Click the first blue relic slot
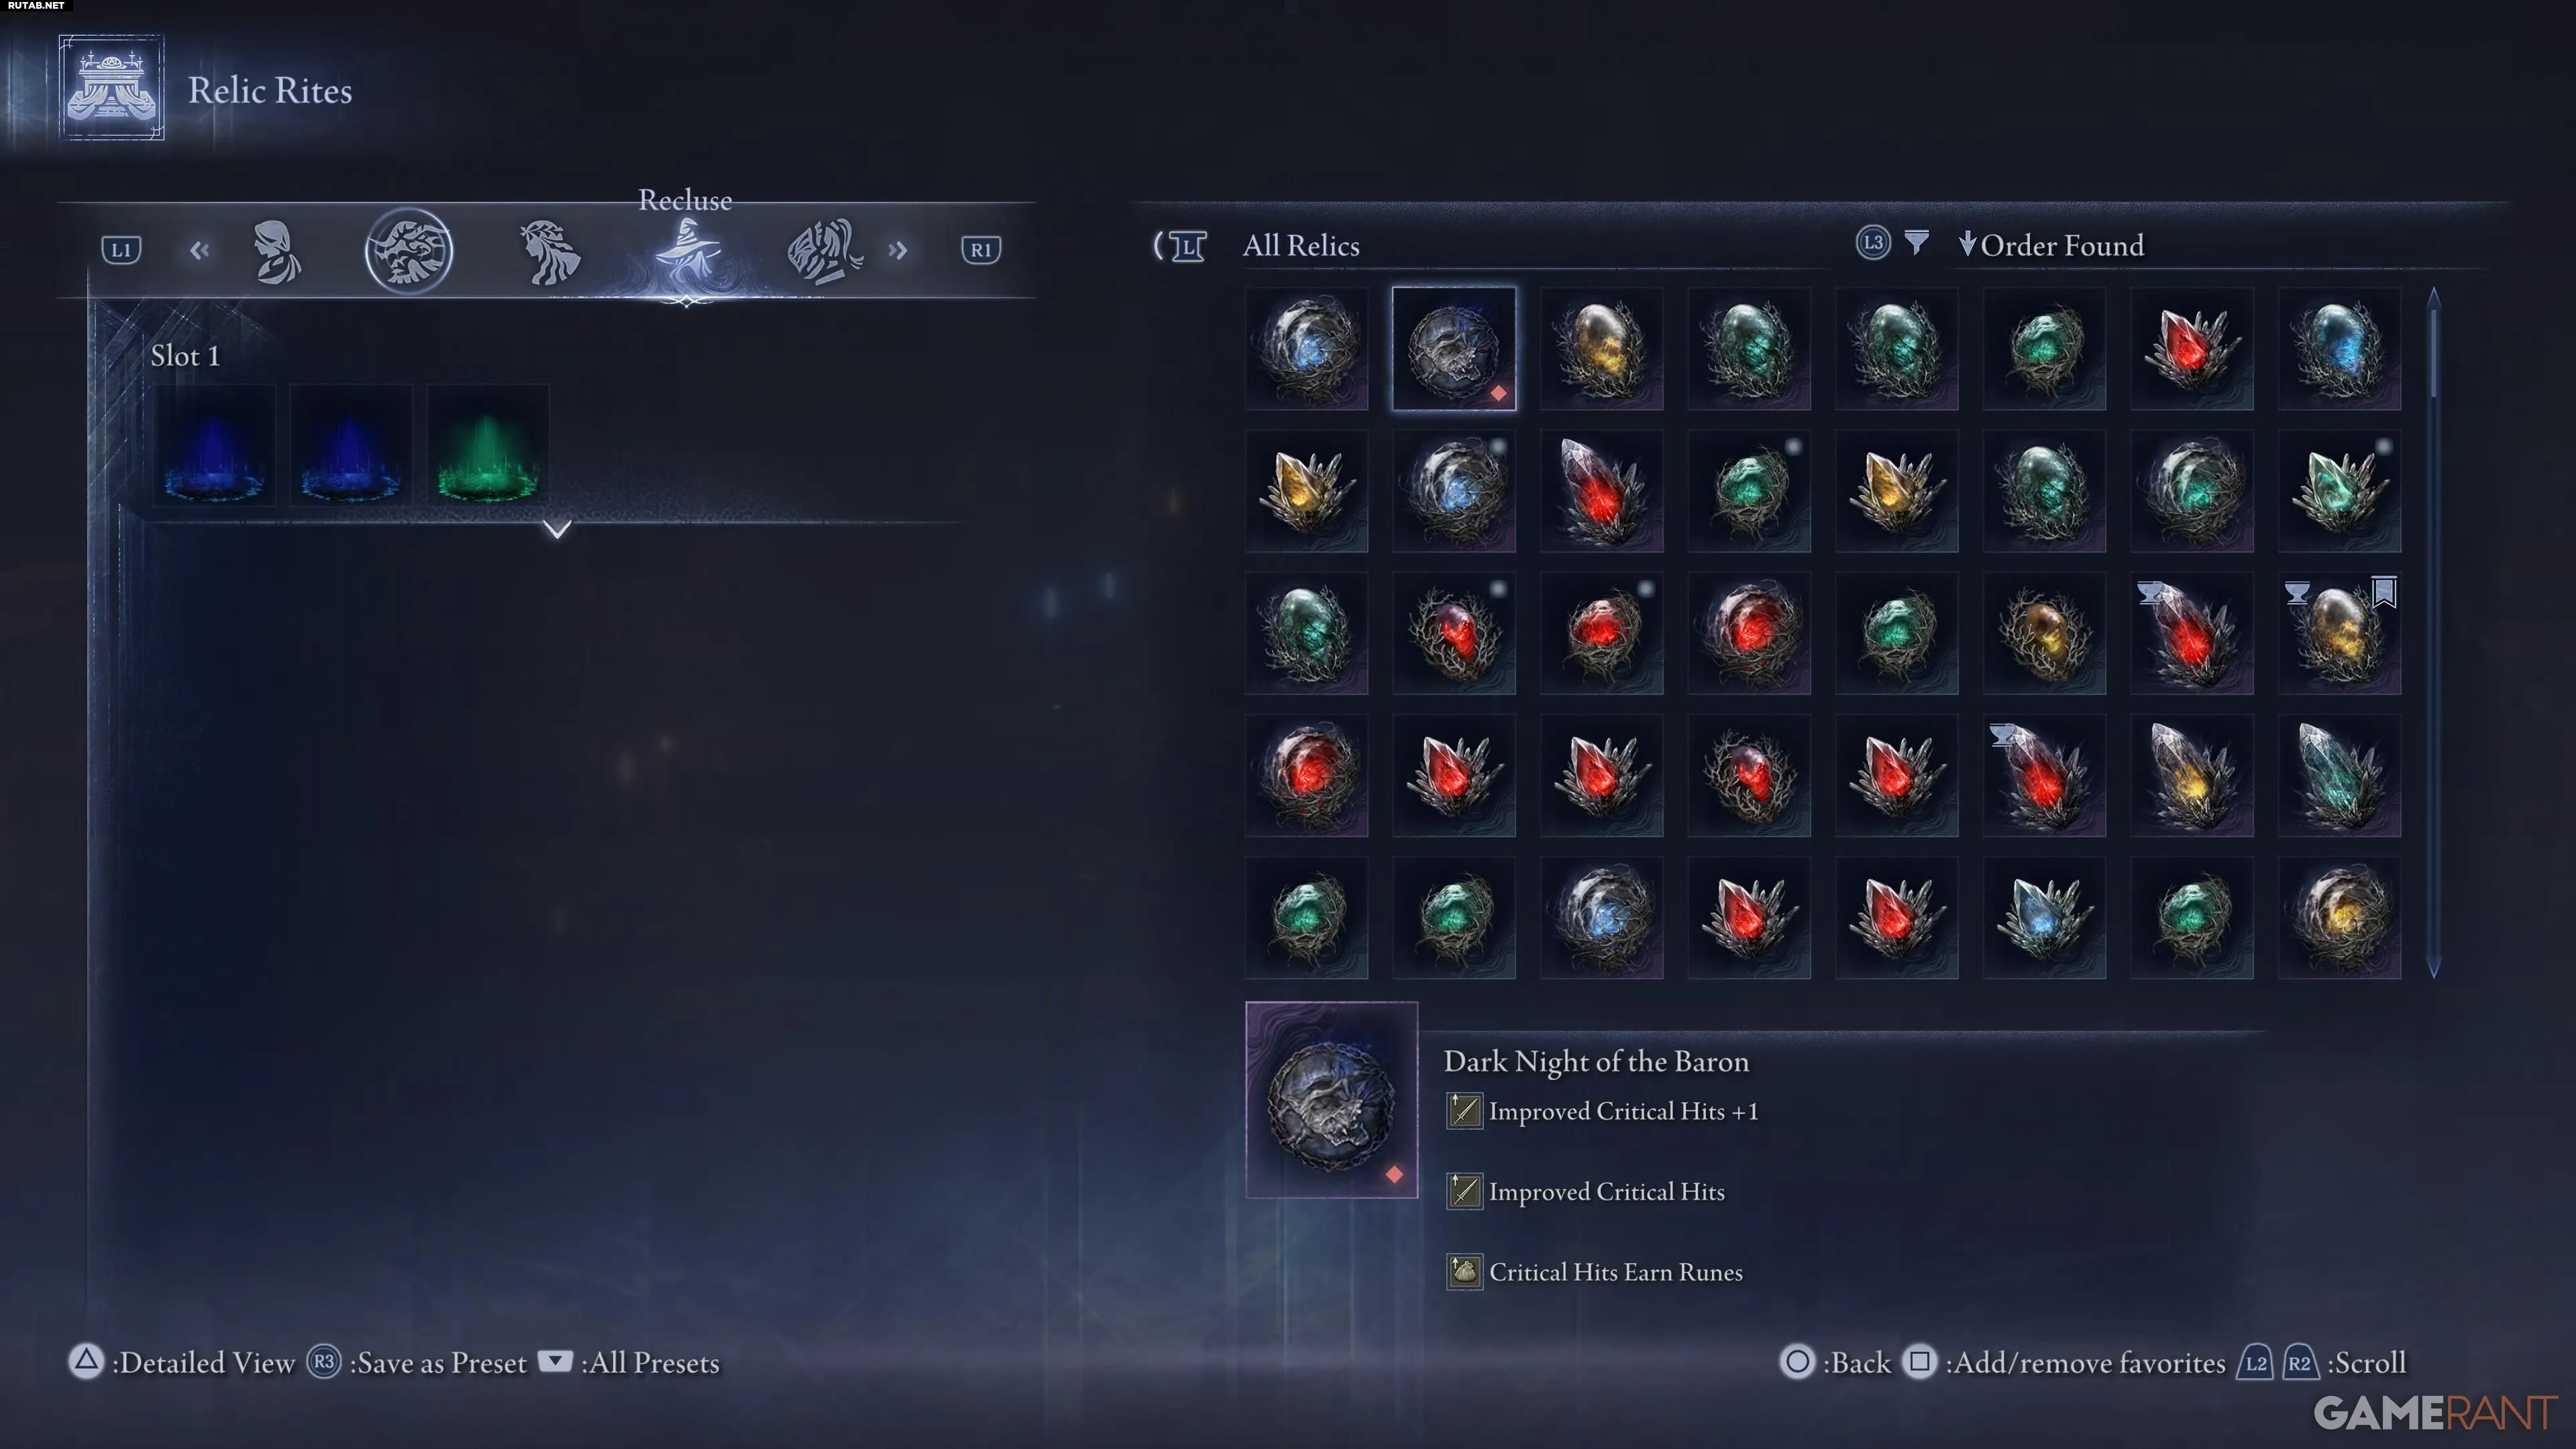The image size is (2576, 1449). click(214, 444)
